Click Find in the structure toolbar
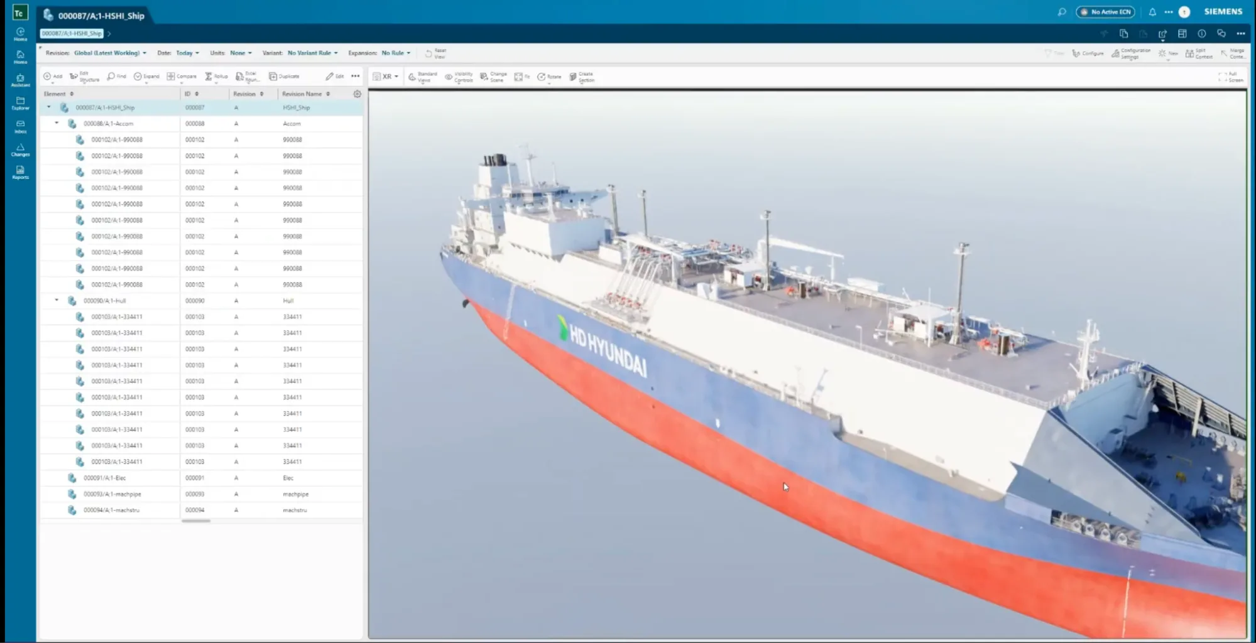Image resolution: width=1256 pixels, height=643 pixels. [116, 76]
